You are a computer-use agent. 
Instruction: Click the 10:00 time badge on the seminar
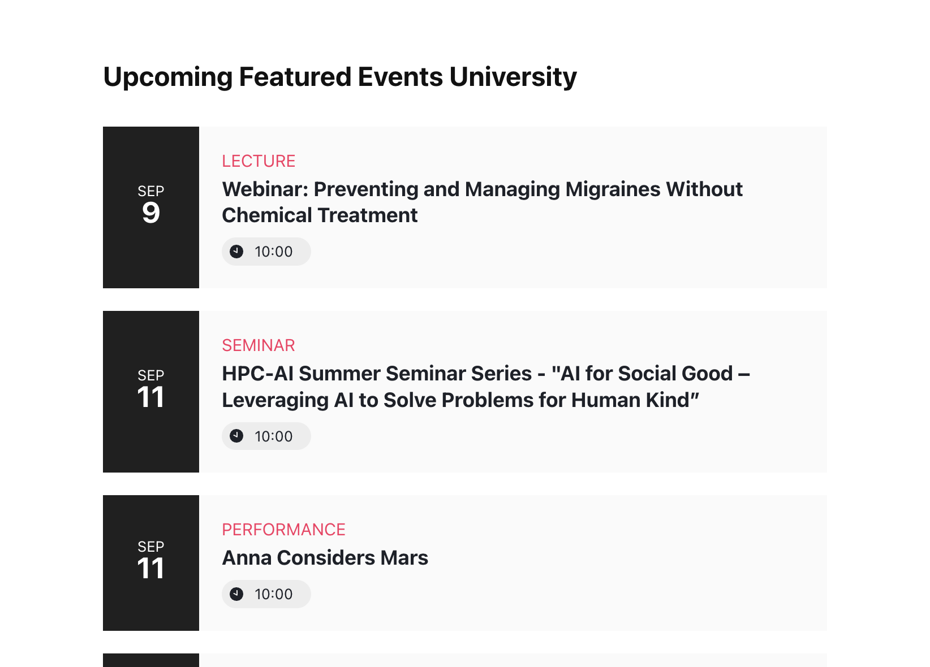[266, 436]
